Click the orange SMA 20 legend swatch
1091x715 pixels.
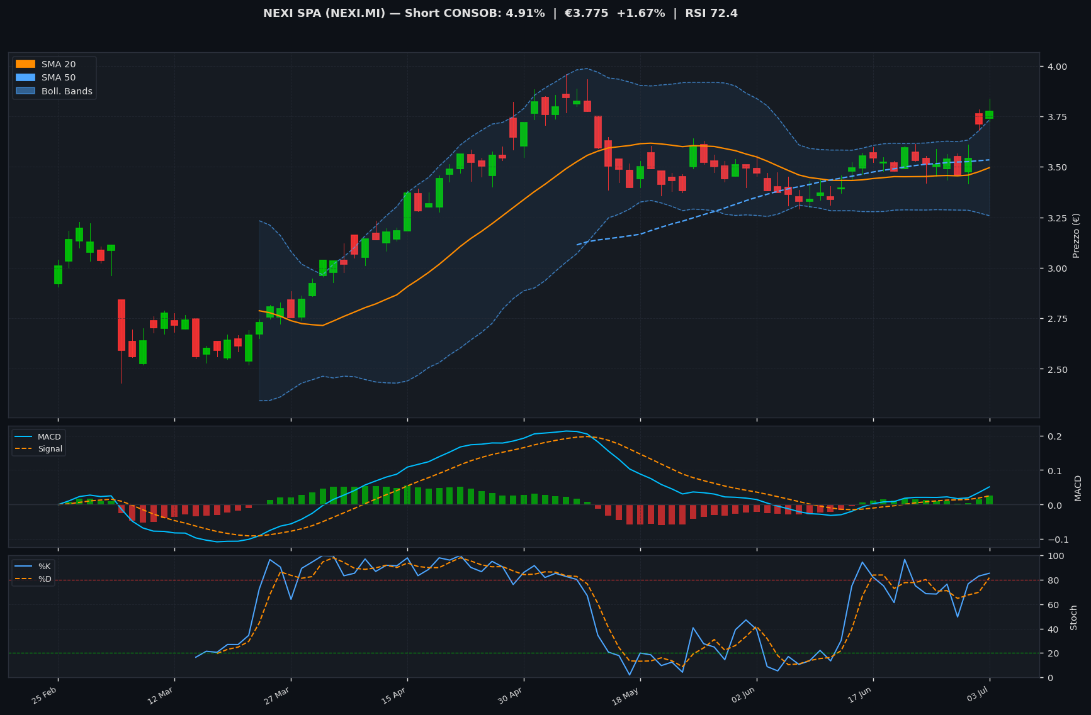tap(25, 64)
